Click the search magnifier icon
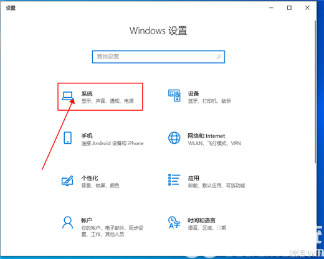The image size is (324, 259). (x=219, y=57)
